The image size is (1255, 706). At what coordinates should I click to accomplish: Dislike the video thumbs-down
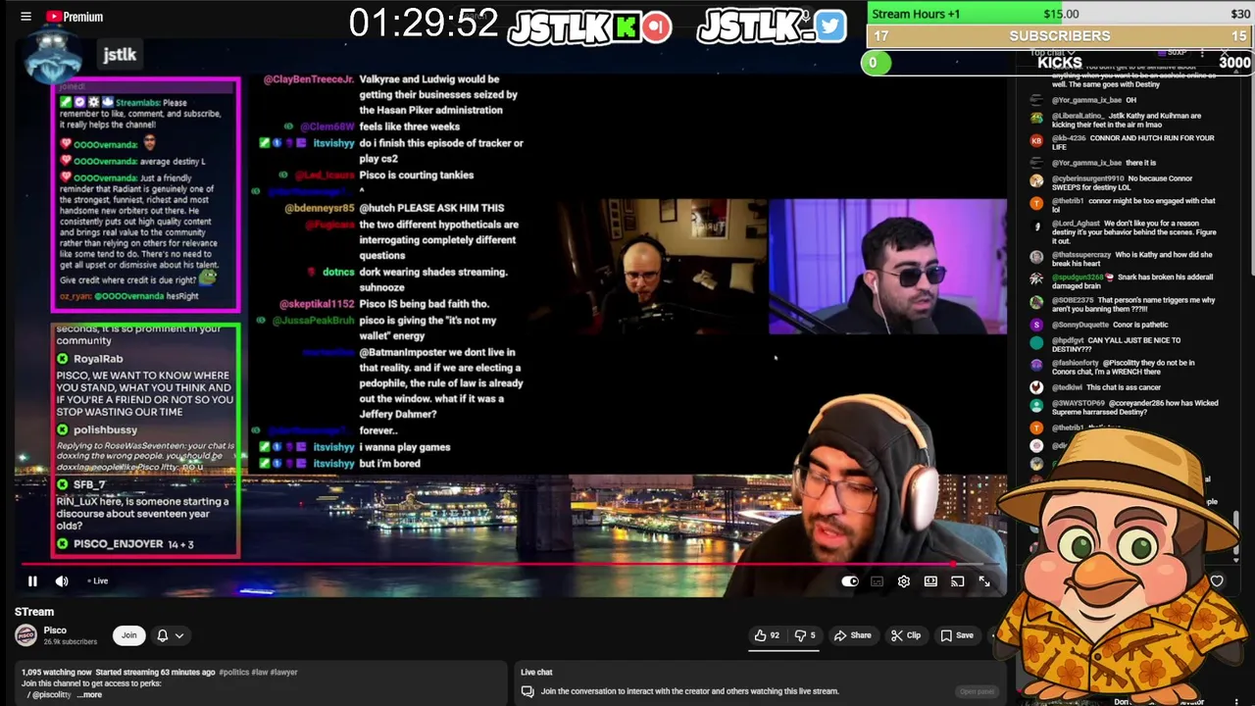(x=805, y=635)
